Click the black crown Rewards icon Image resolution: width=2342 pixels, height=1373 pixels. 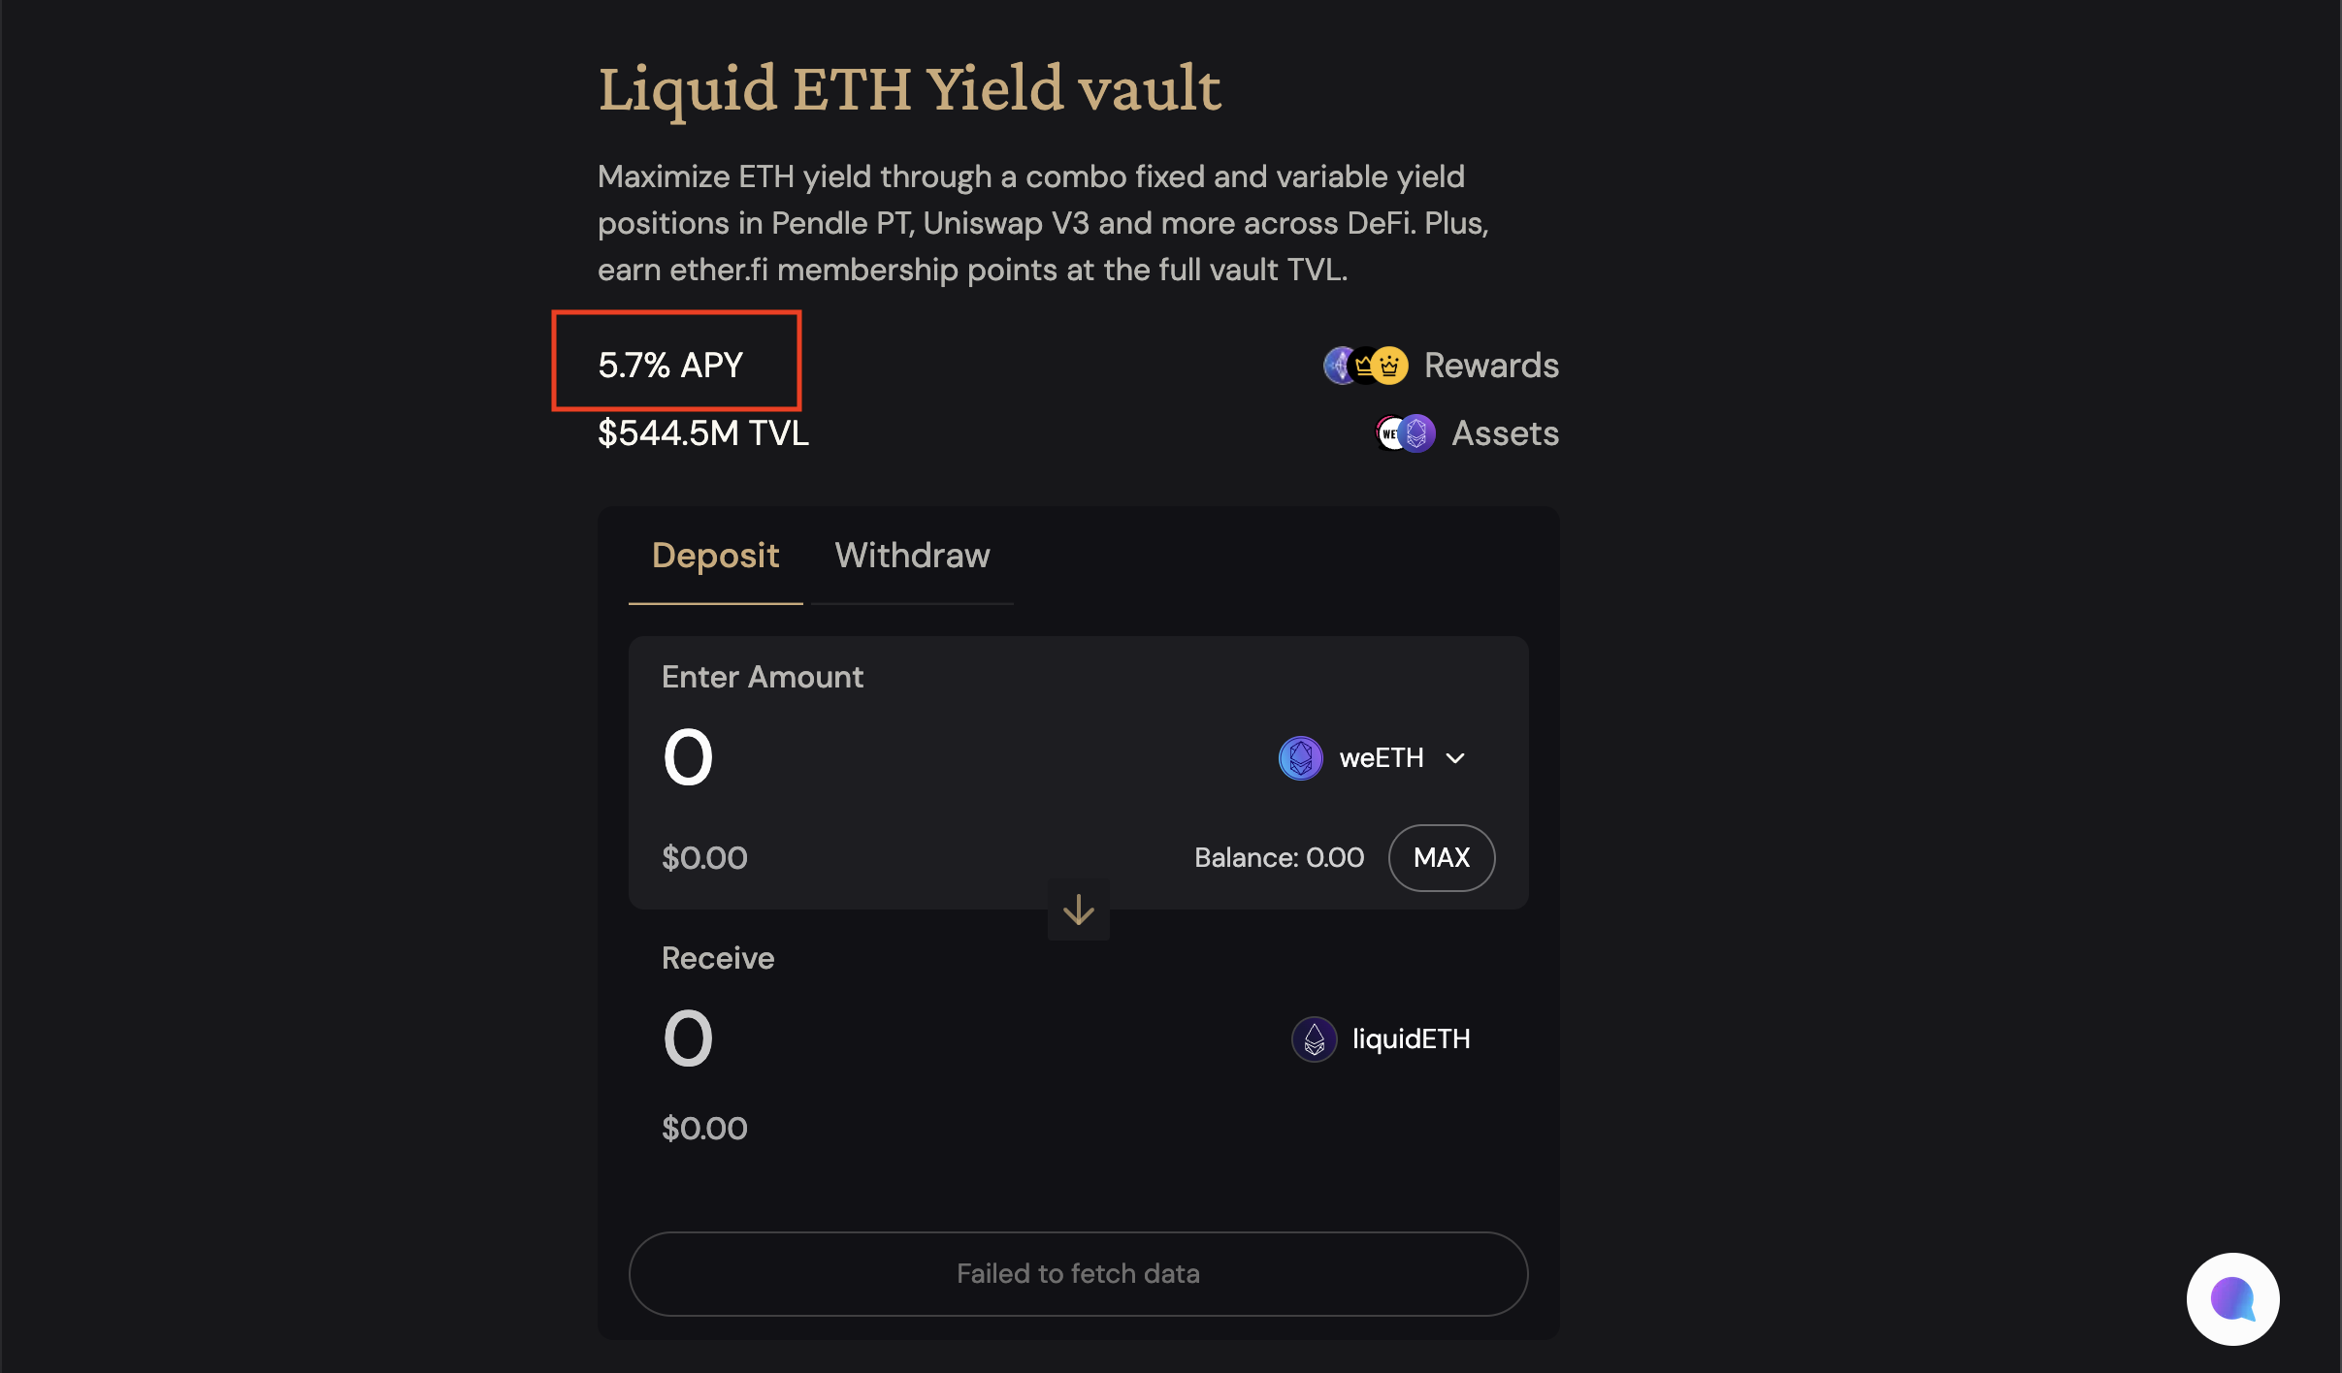click(x=1364, y=366)
